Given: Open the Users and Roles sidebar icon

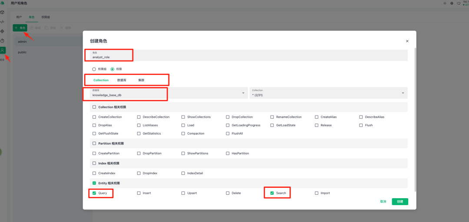Looking at the screenshot, I should (x=3, y=50).
